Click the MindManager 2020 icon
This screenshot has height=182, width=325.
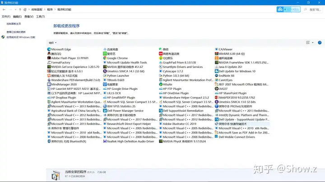click(x=49, y=84)
